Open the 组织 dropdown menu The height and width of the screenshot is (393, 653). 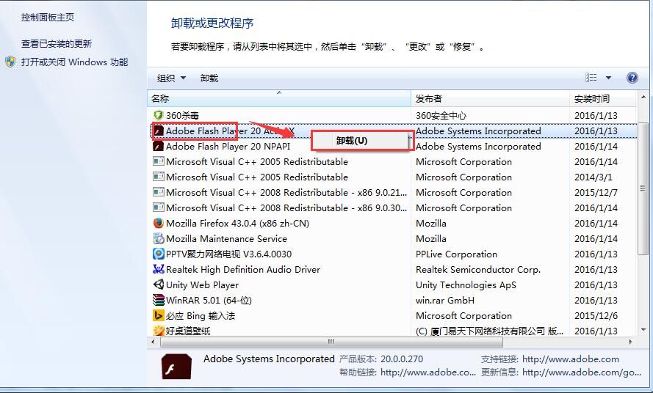tap(171, 78)
